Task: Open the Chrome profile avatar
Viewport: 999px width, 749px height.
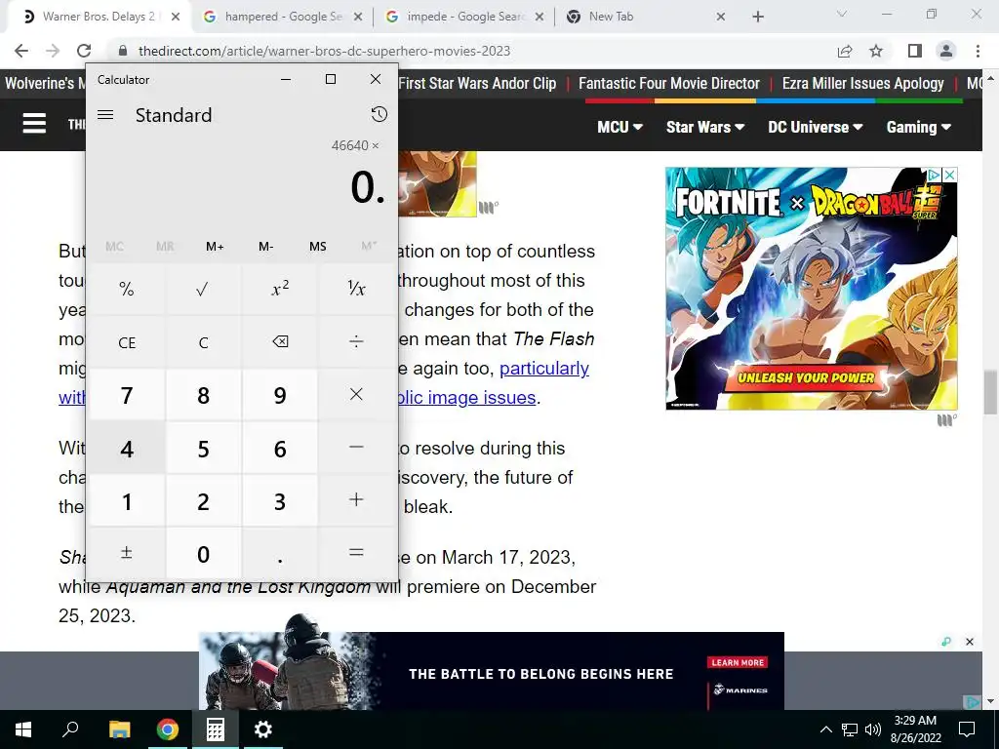Action: click(x=946, y=51)
